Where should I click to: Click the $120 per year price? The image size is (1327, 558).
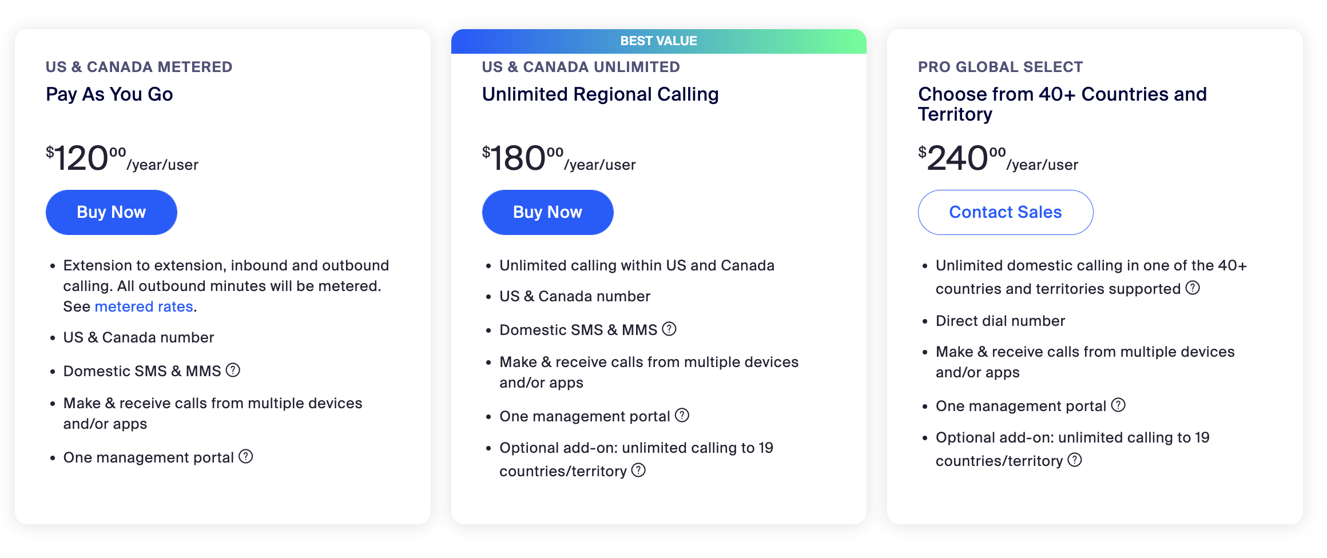tap(122, 158)
